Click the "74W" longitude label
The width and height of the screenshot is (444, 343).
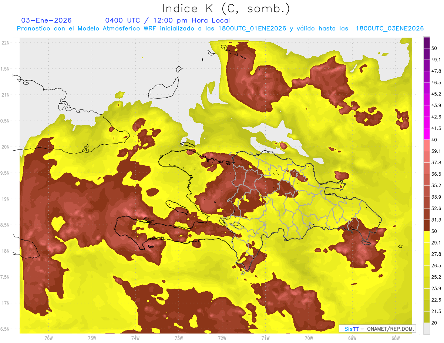[135, 338]
